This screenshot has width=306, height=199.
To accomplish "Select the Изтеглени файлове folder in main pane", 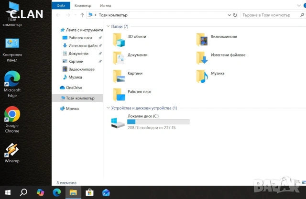I will [x=221, y=58].
